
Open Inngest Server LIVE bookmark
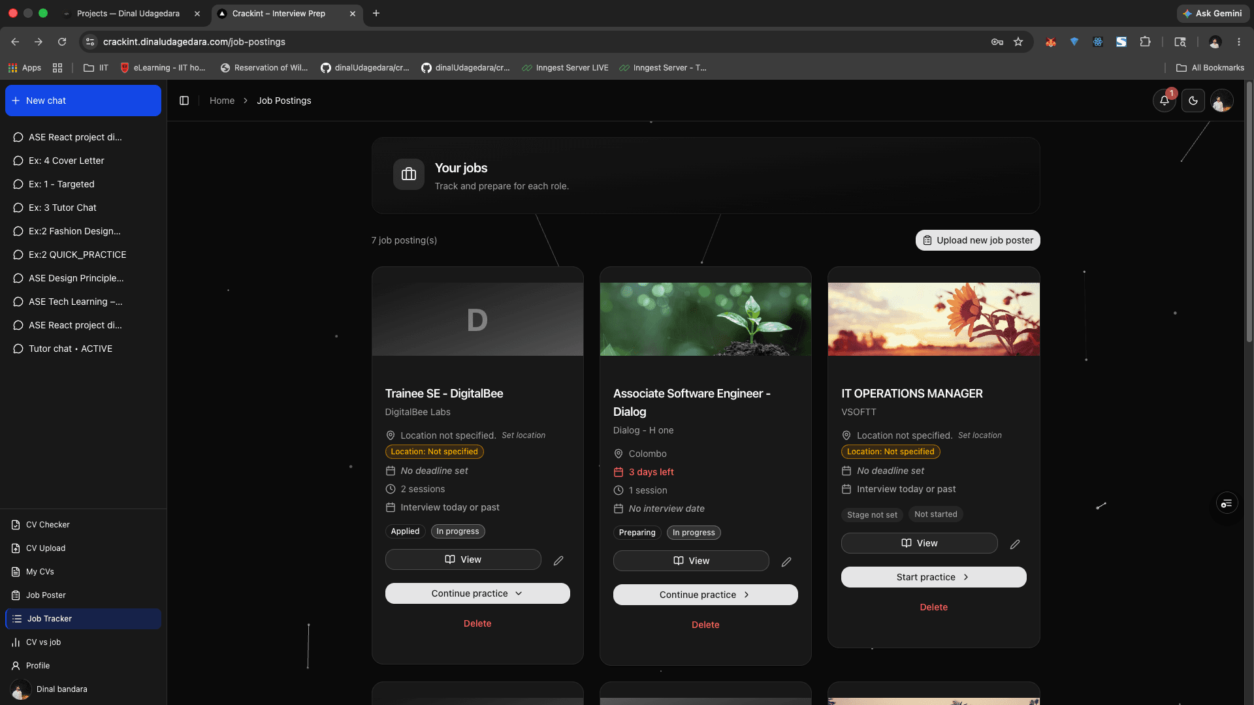coord(565,68)
